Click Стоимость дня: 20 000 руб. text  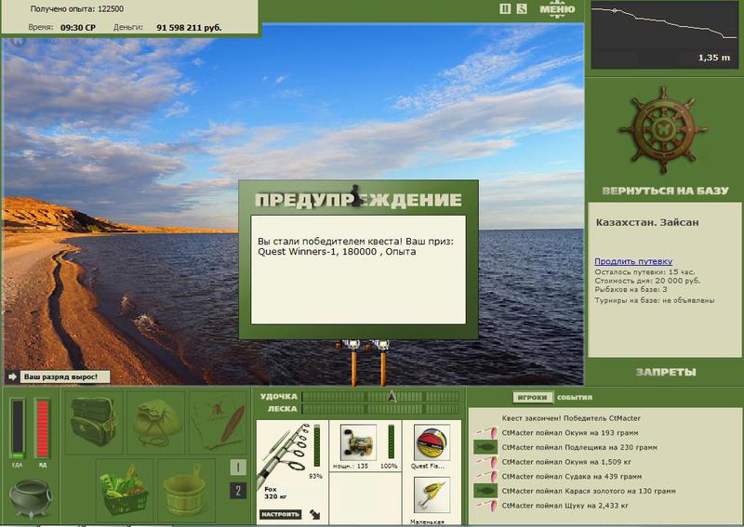tap(647, 281)
